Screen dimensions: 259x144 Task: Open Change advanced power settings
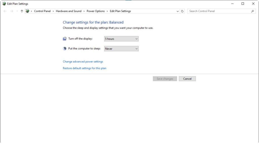coord(83,62)
